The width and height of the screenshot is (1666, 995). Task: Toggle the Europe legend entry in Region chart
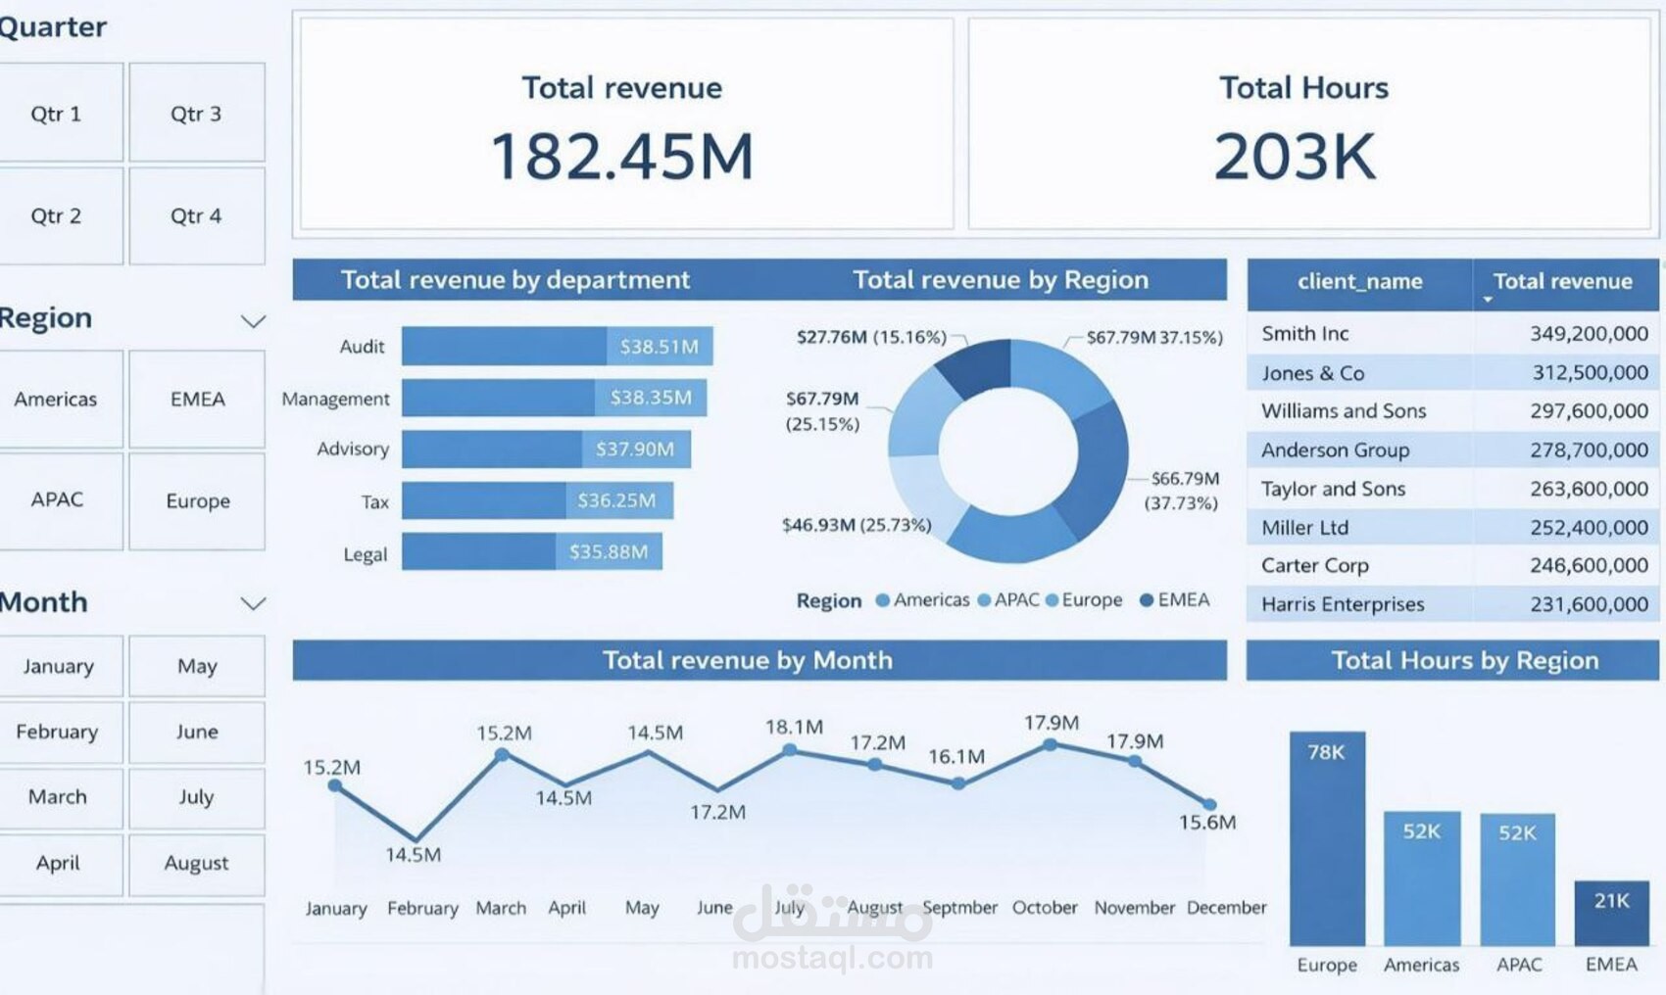pyautogui.click(x=1088, y=600)
